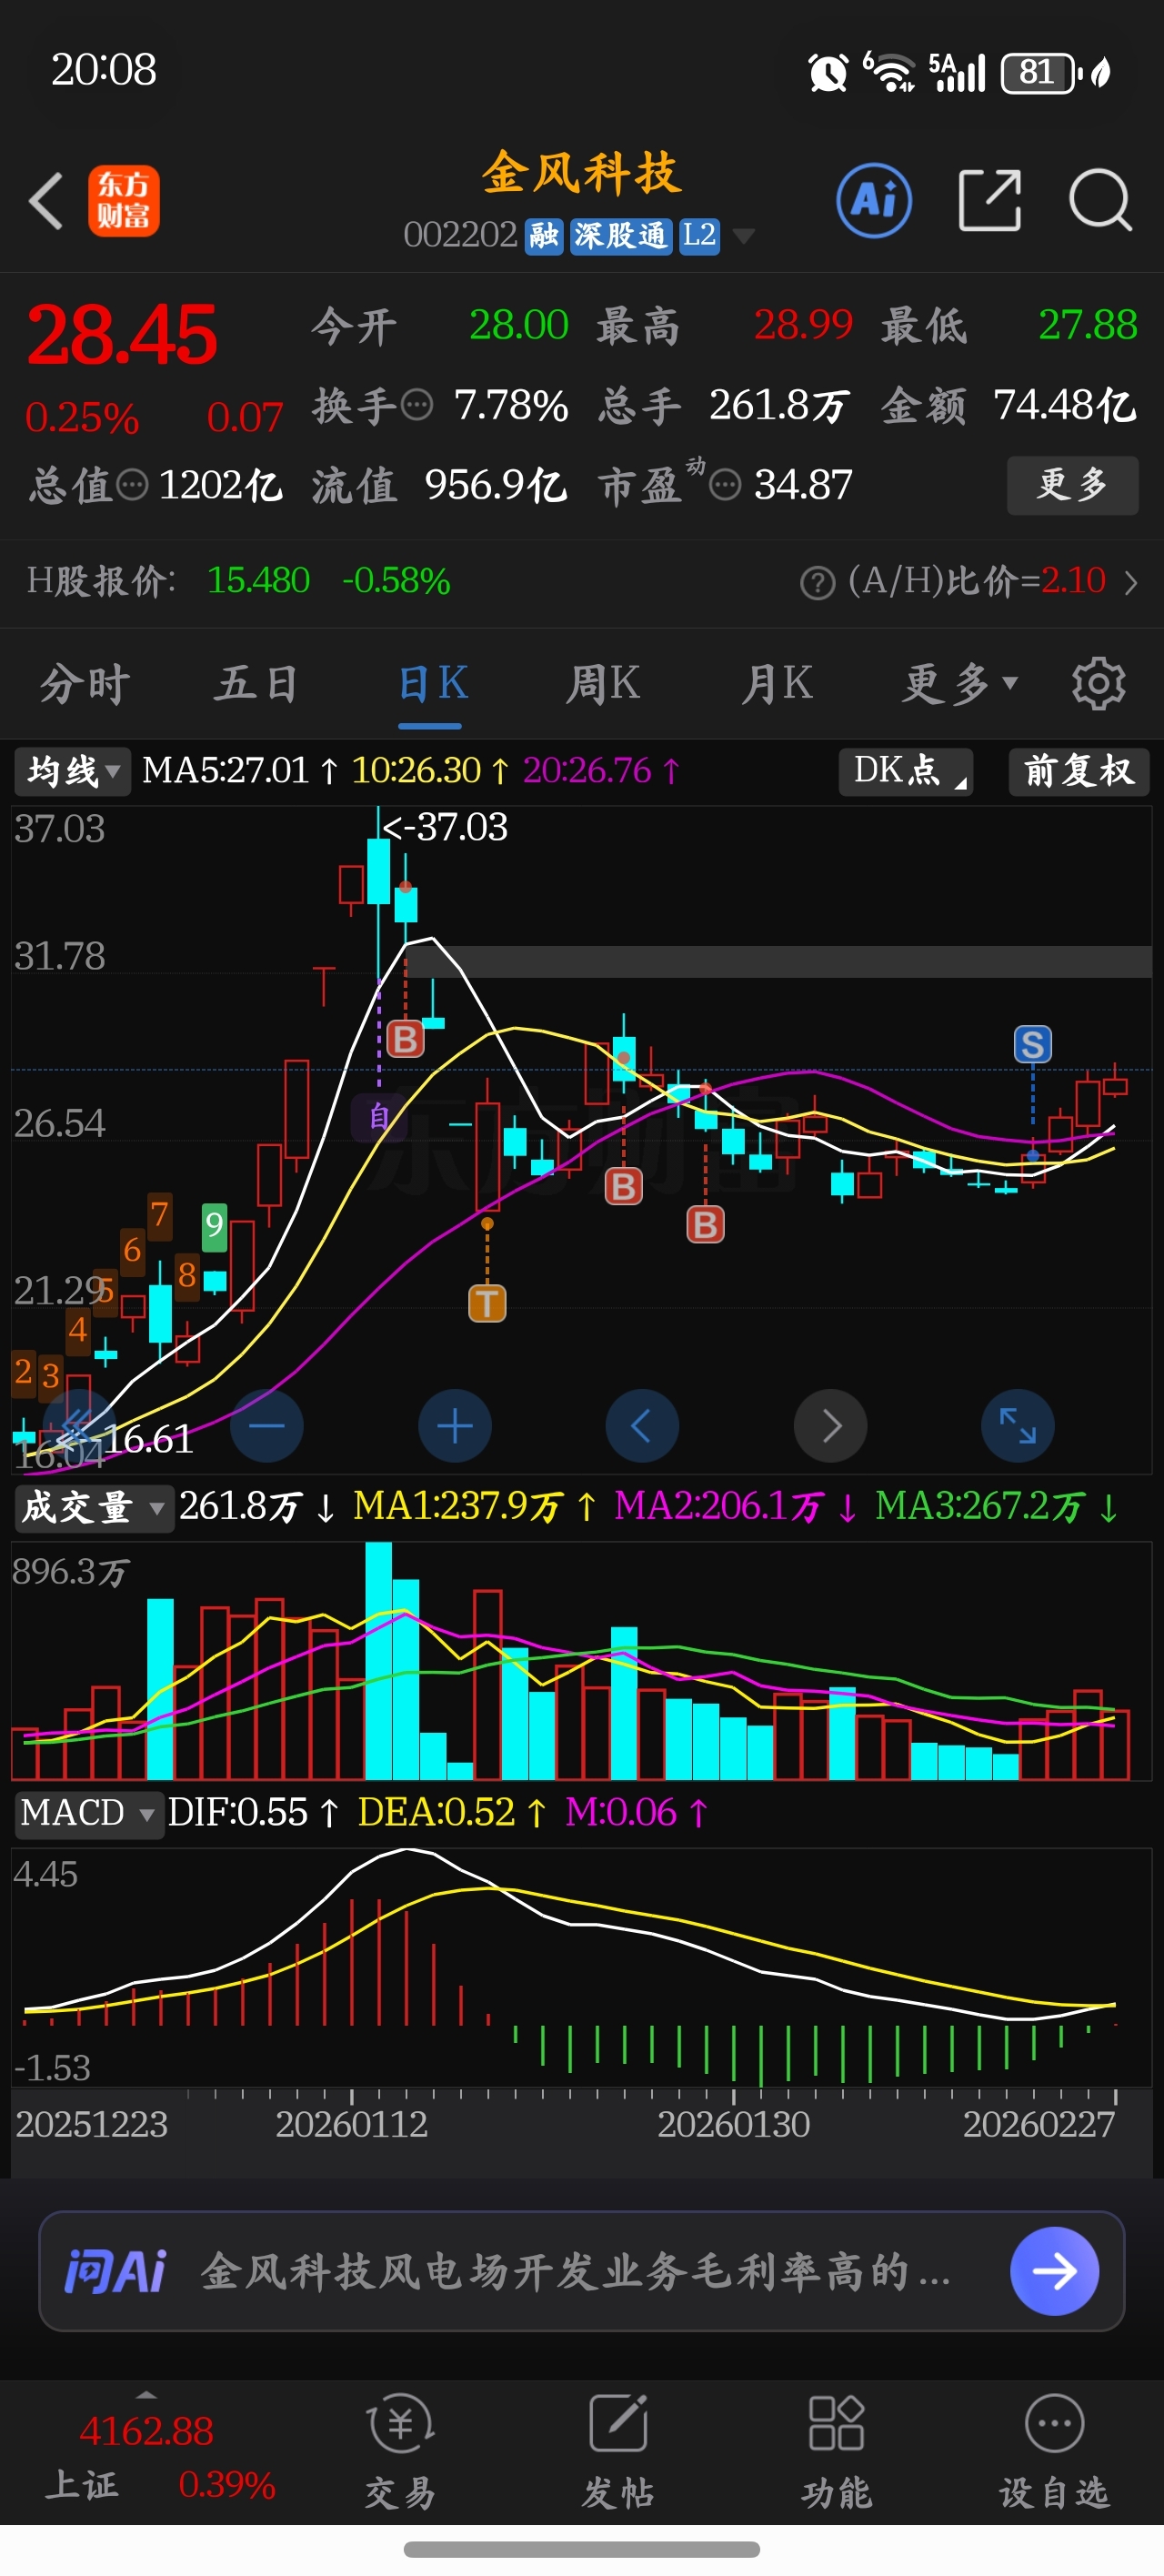Open the 东方财富 app logo
This screenshot has width=1164, height=2576.
124,201
